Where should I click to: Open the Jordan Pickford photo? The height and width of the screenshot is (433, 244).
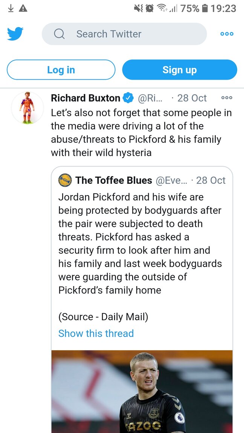pos(142,391)
